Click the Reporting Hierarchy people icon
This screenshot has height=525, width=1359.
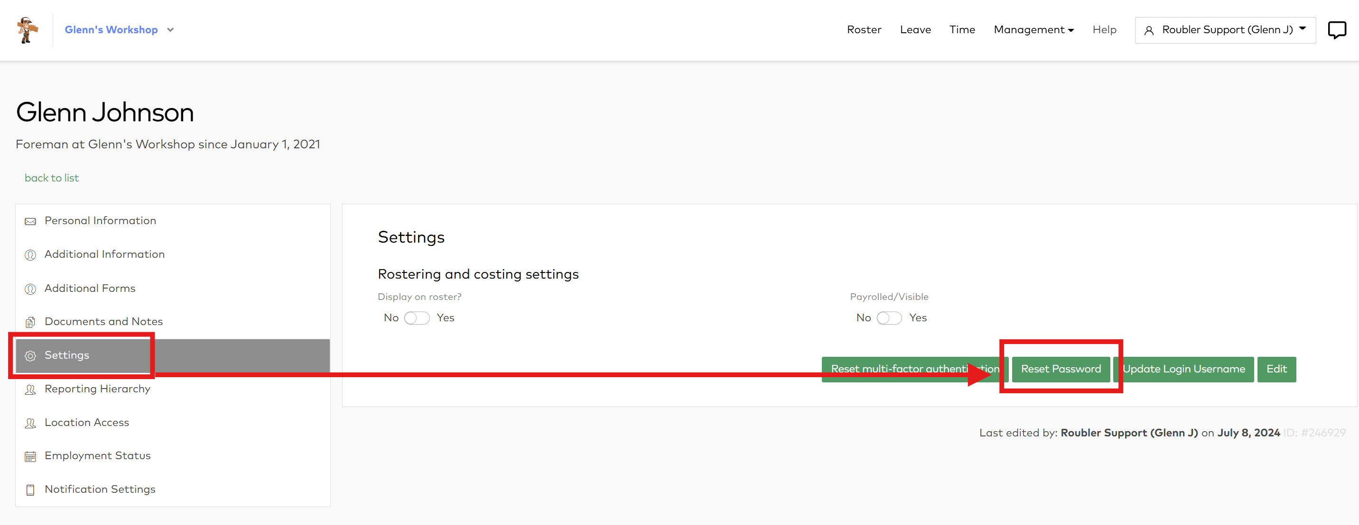pyautogui.click(x=30, y=389)
